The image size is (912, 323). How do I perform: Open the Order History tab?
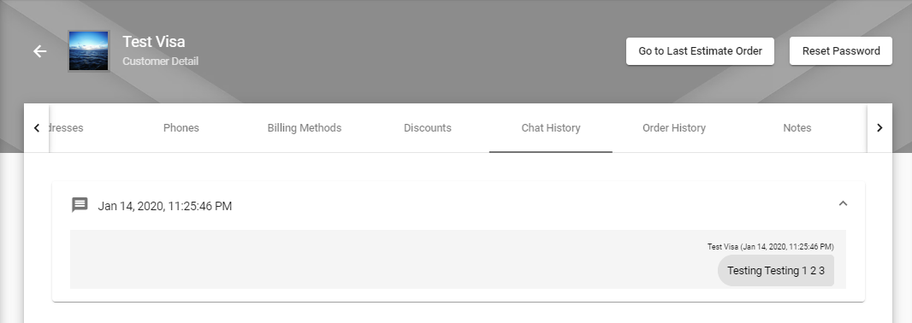[674, 128]
